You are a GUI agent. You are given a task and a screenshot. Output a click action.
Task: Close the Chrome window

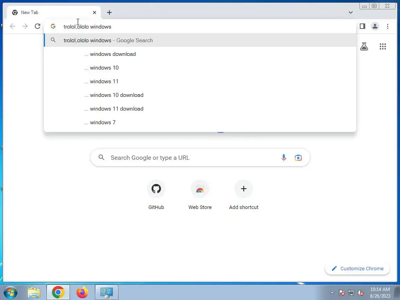tap(387, 6)
